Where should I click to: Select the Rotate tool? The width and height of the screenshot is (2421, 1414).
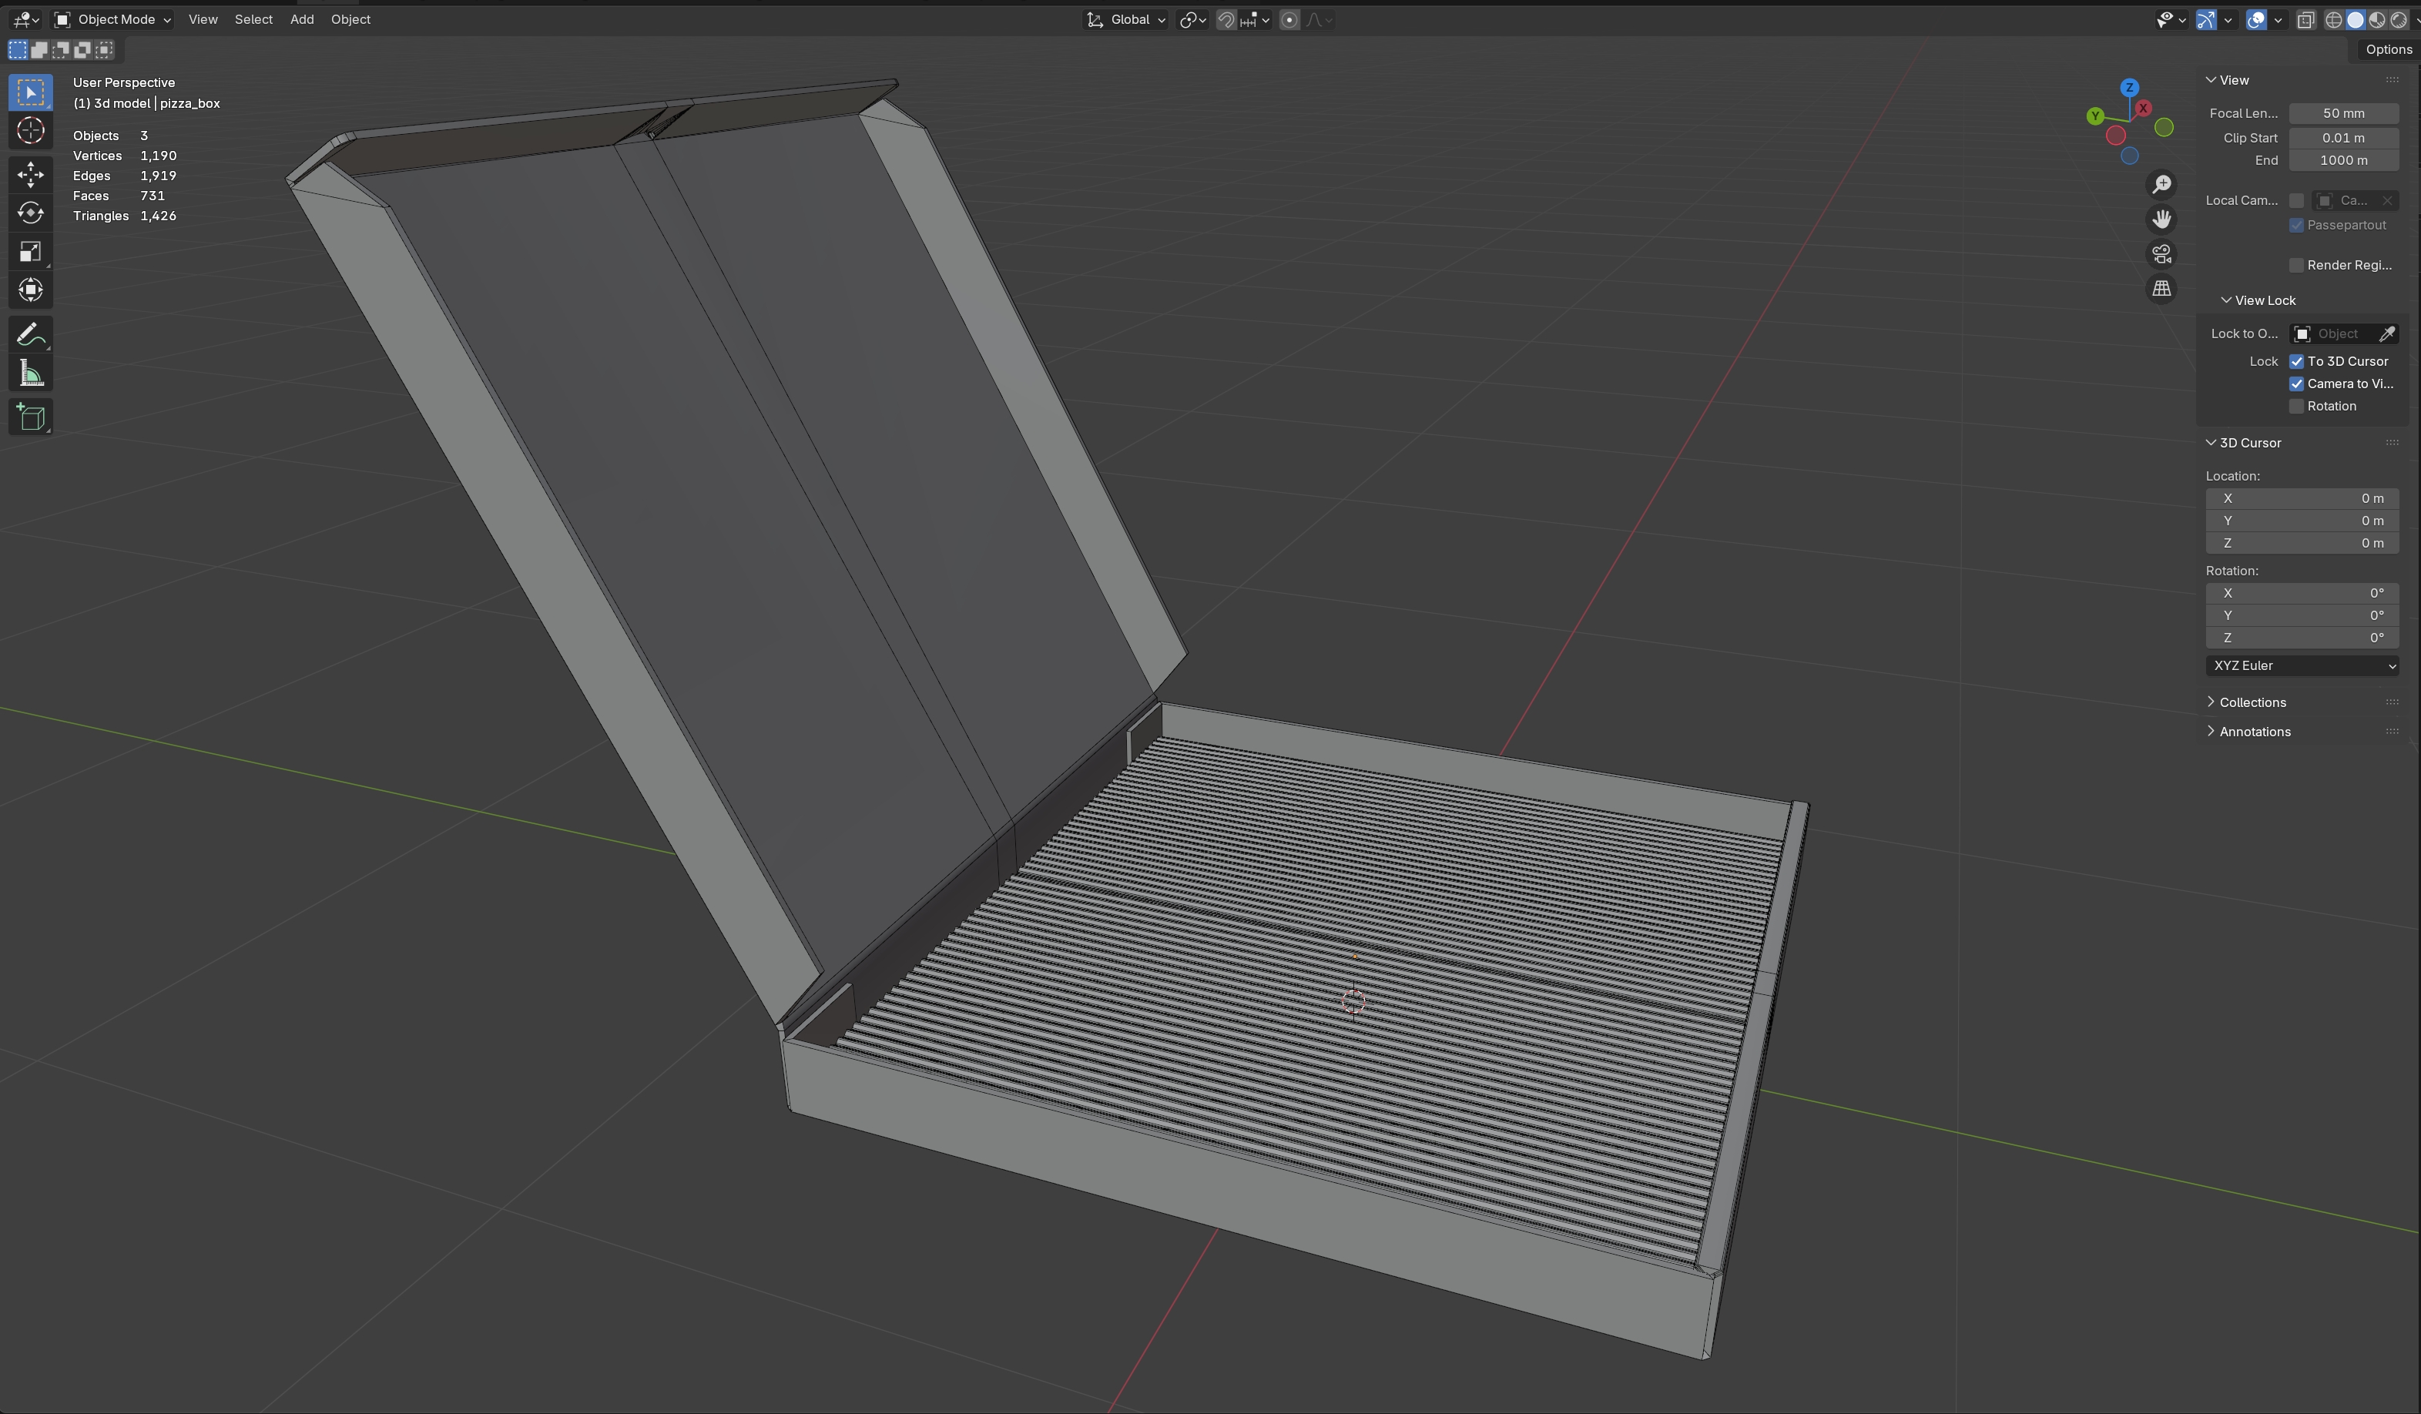[x=31, y=213]
